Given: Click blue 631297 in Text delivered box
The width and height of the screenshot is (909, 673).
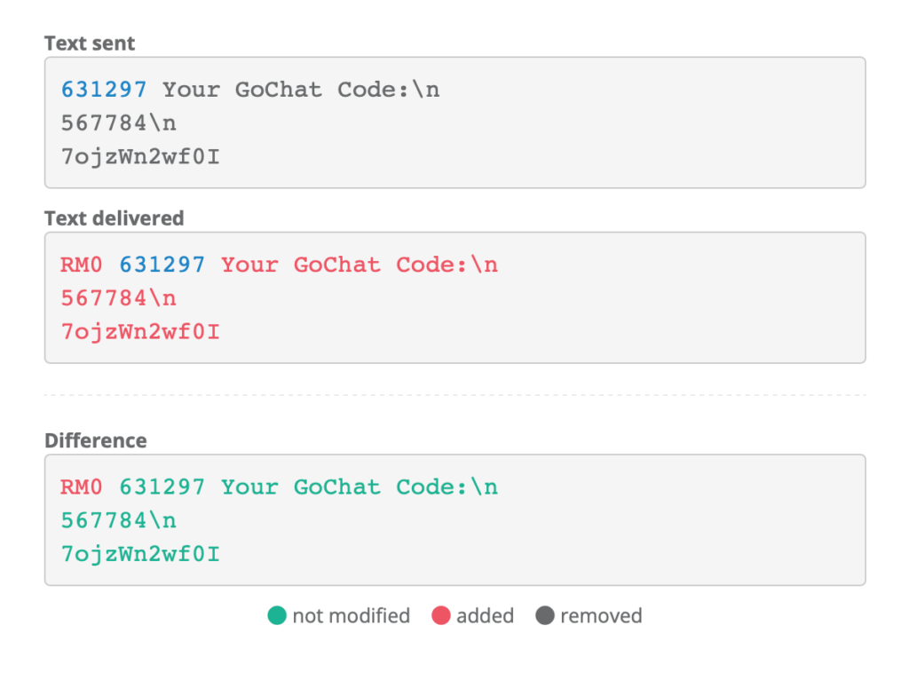Looking at the screenshot, I should (x=162, y=265).
